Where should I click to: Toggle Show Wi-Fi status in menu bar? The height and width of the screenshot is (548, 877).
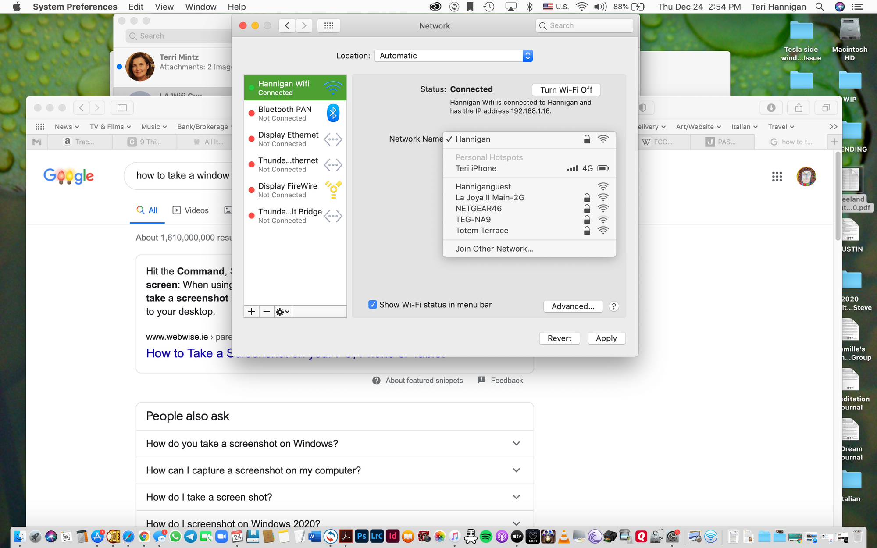click(x=372, y=304)
